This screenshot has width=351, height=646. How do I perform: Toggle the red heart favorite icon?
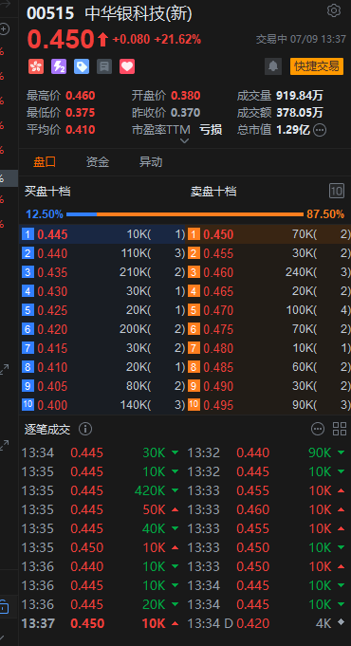[x=127, y=66]
